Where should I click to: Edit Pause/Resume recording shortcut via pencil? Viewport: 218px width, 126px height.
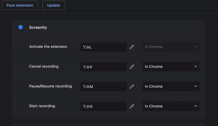point(132,86)
